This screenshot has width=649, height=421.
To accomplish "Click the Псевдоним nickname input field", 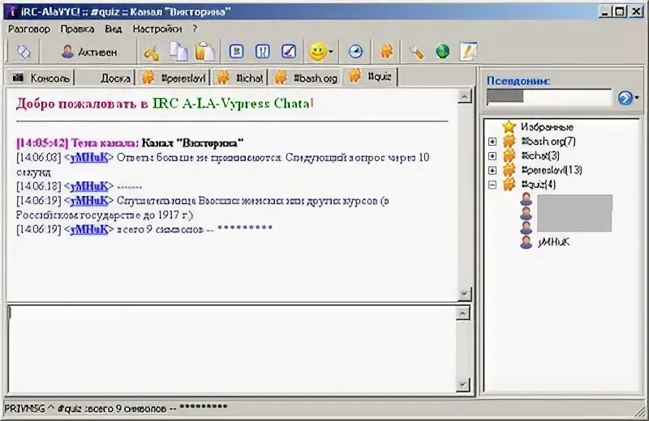I will [x=549, y=97].
